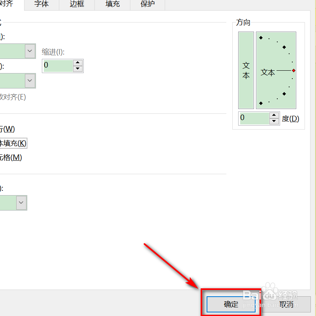Decrease 缩进 indent with down arrow
Viewport: 316px width, 316px height.
[78, 69]
